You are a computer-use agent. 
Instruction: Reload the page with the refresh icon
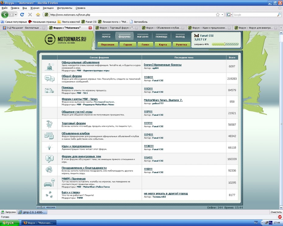coord(22,15)
